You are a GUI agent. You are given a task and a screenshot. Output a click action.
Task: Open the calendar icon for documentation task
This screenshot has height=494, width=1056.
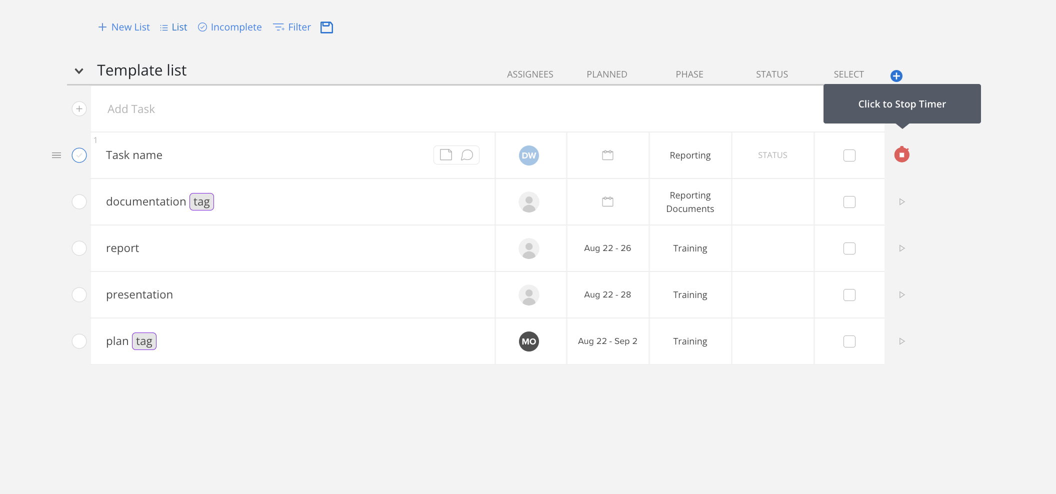coord(607,201)
